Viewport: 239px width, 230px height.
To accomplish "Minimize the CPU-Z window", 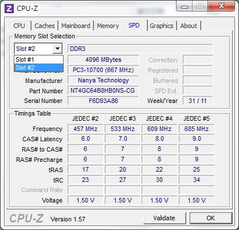I will click(x=185, y=7).
